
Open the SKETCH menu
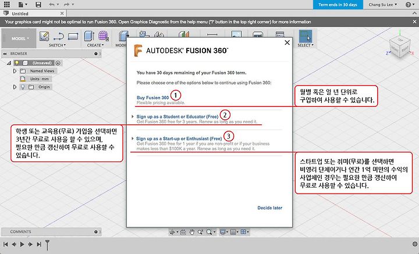pos(57,45)
